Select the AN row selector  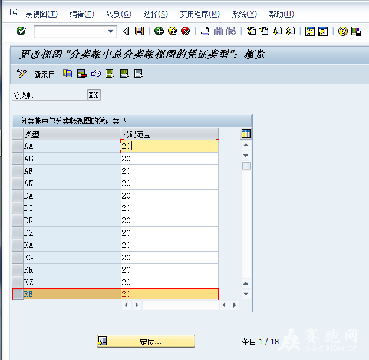point(18,183)
